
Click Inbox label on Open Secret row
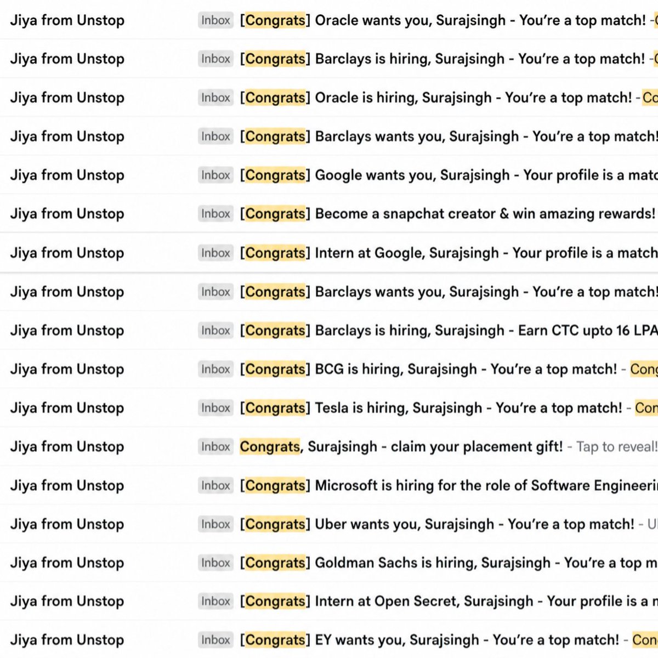click(x=215, y=601)
